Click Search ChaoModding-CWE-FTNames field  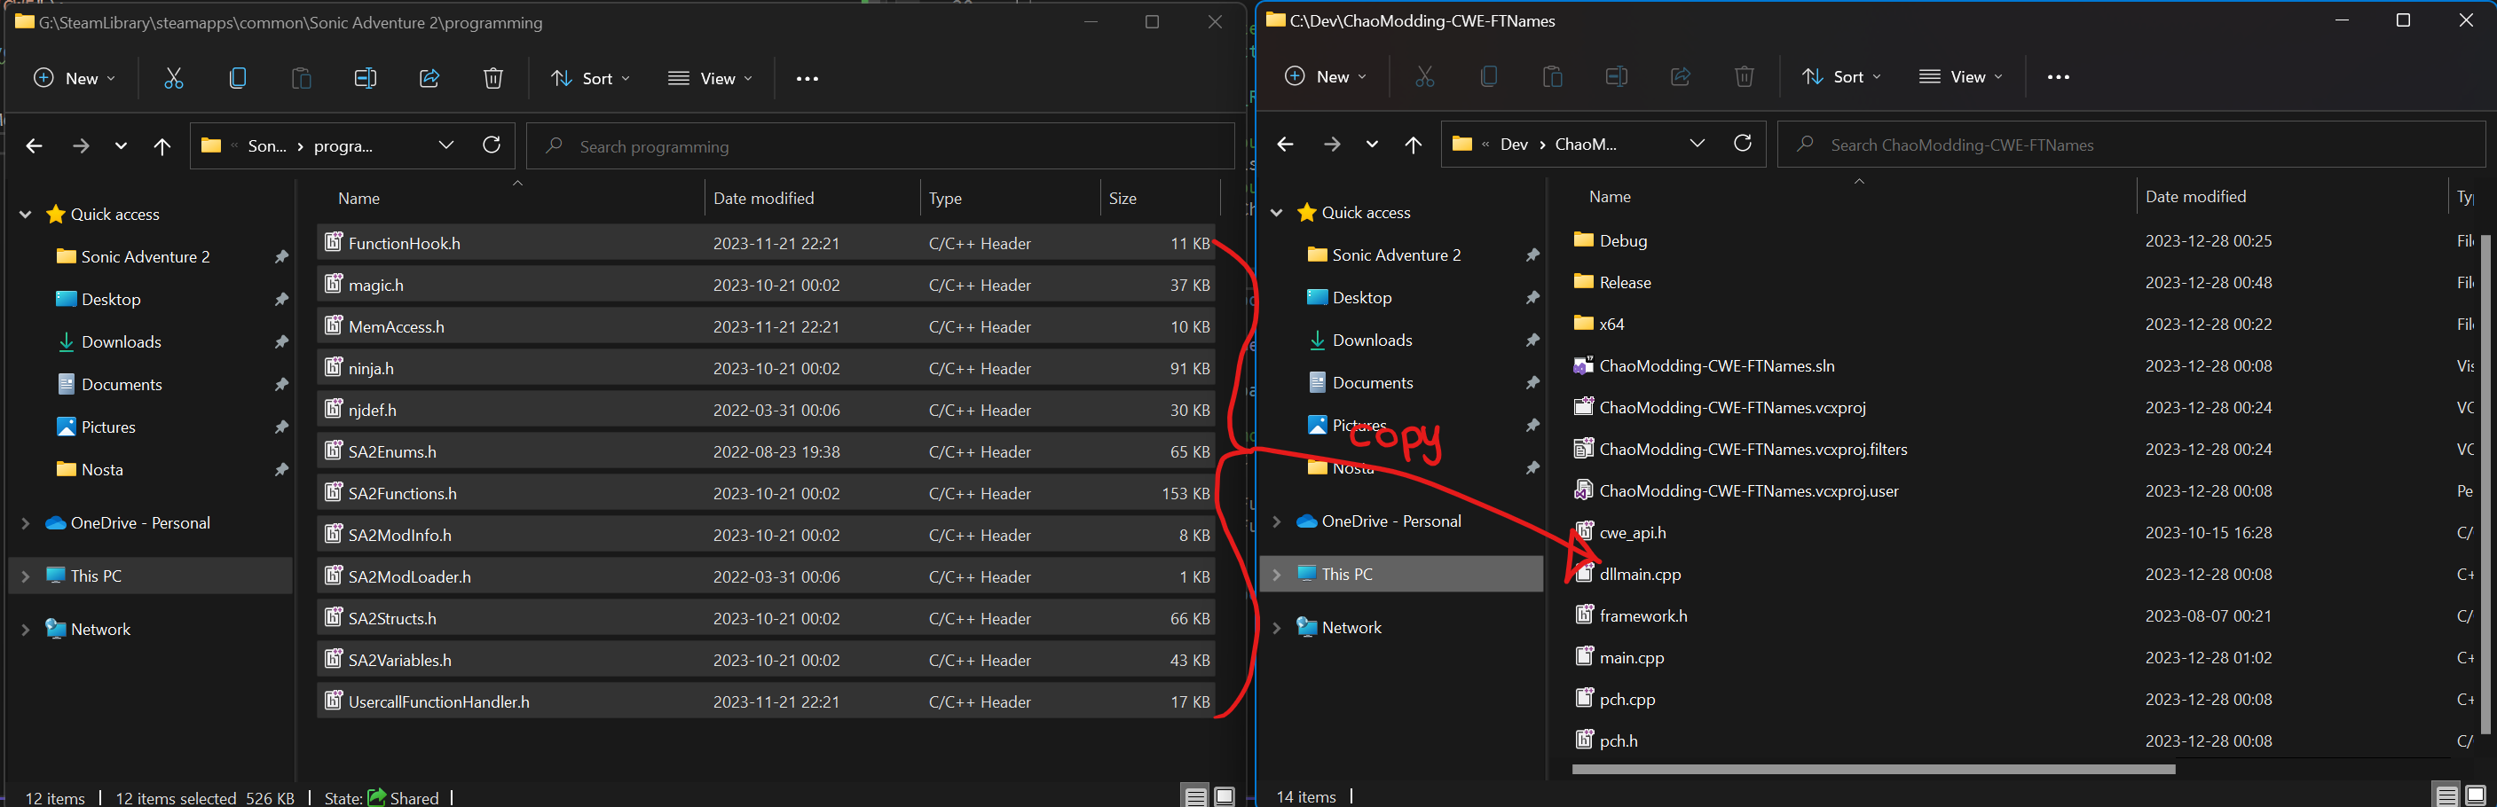[x=2131, y=145]
